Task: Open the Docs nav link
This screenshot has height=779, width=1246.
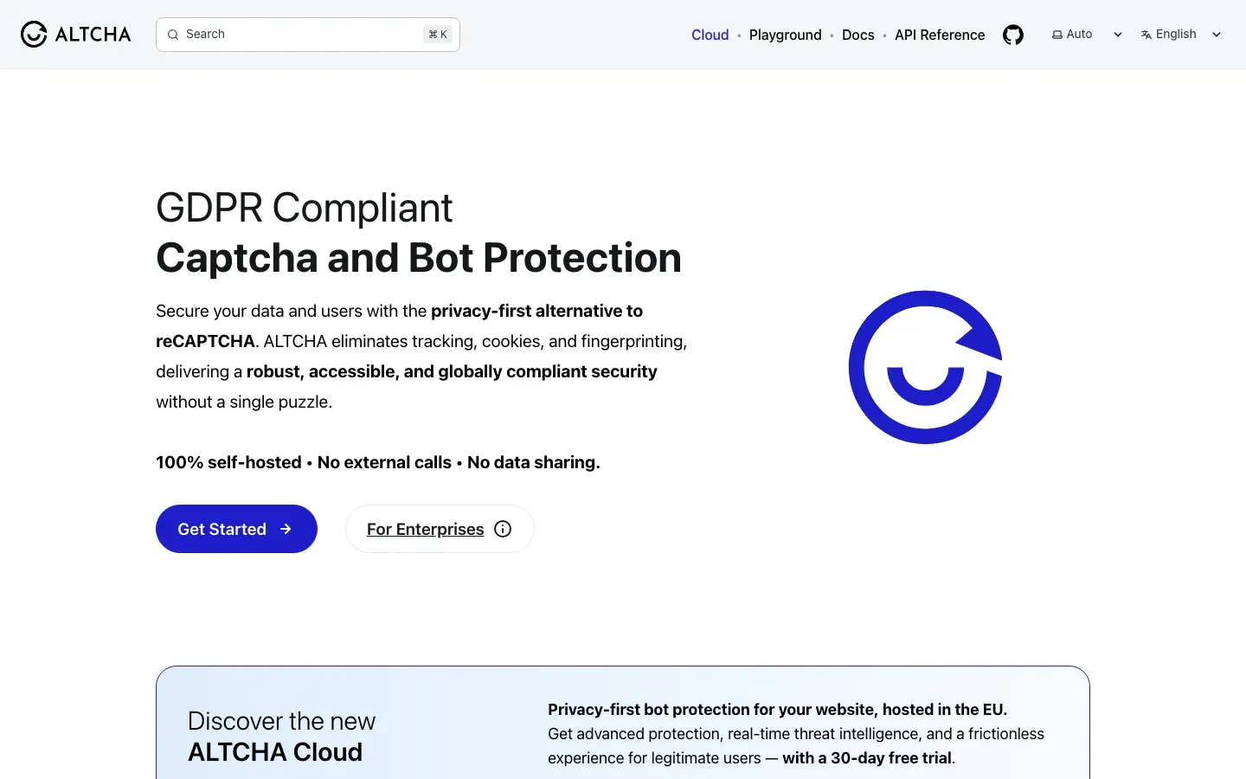Action: [858, 35]
